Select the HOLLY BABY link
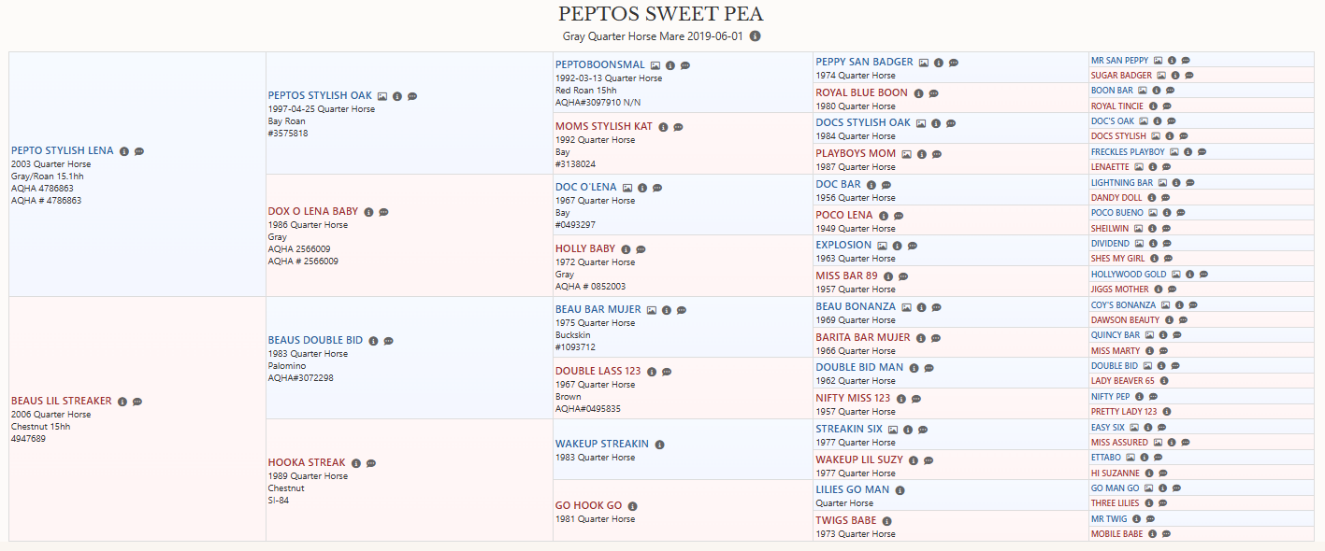1325x551 pixels. click(585, 249)
